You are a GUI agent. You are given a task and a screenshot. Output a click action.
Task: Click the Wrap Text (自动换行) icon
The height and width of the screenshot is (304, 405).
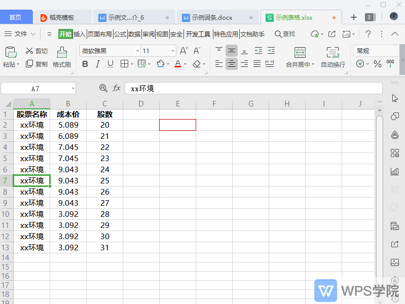pyautogui.click(x=333, y=52)
